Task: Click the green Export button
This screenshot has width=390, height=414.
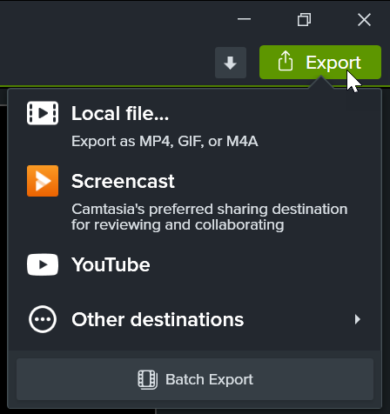Action: [x=320, y=62]
